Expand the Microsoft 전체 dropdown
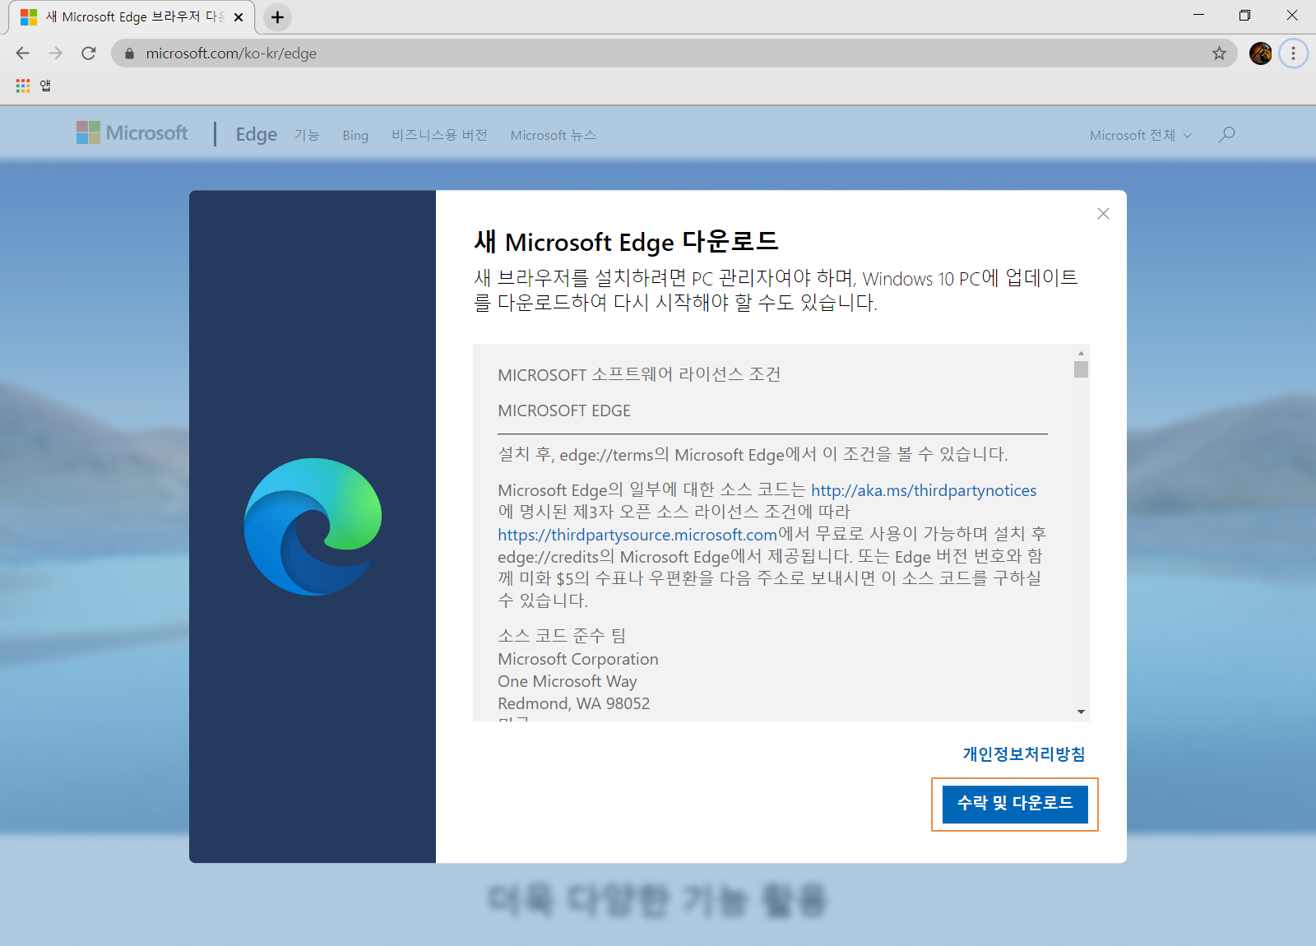1316x946 pixels. (x=1141, y=135)
